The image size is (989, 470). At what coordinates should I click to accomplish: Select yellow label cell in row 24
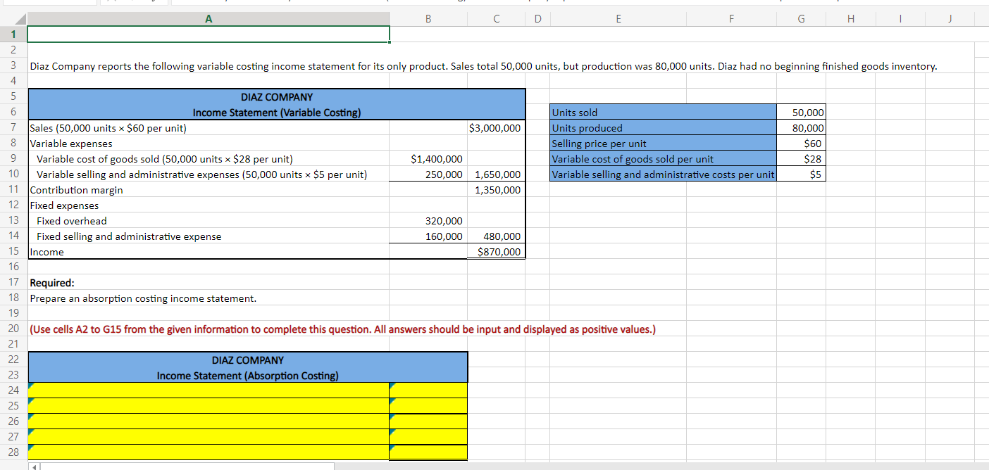pos(209,390)
